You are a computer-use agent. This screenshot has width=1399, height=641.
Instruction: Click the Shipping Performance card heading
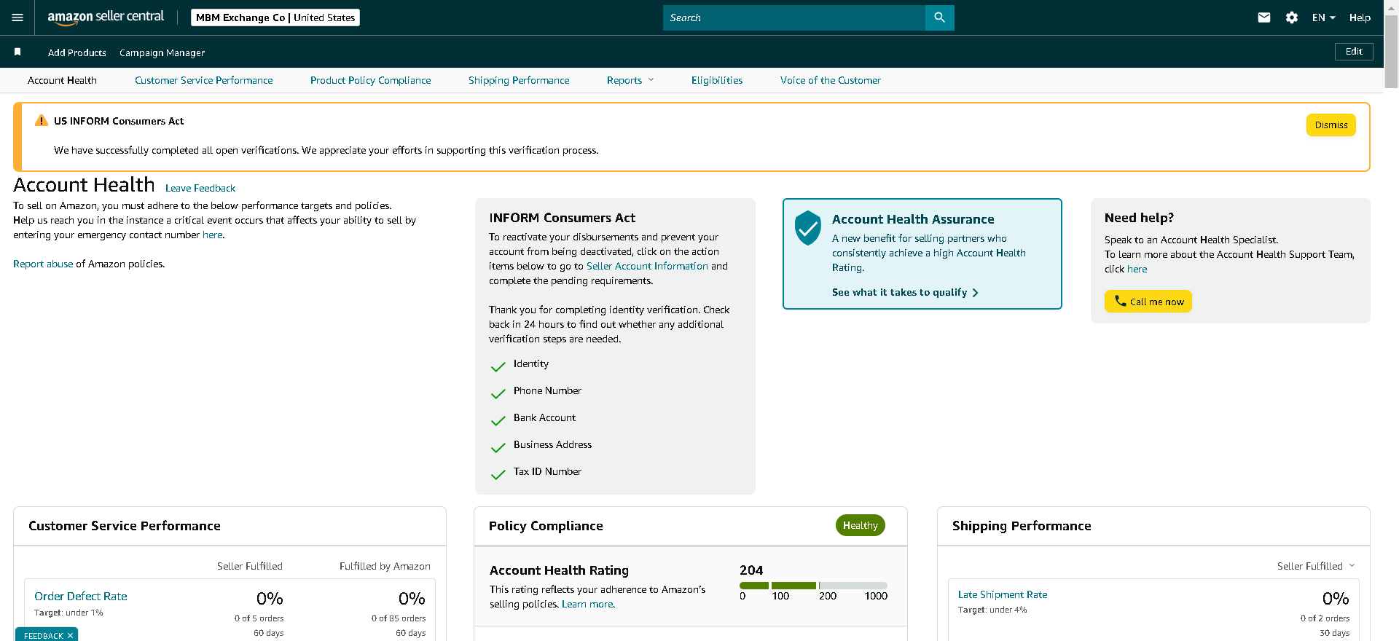pyautogui.click(x=1022, y=526)
